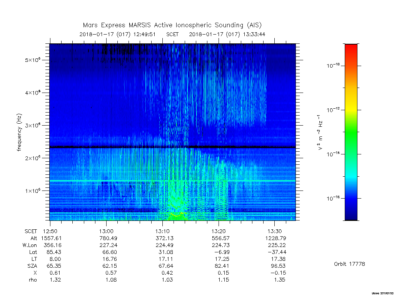Click rho value 1.03
The width and height of the screenshot is (394, 295).
[x=167, y=280]
